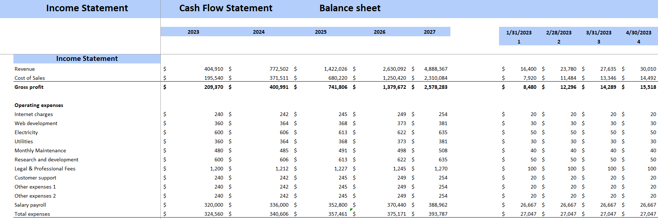Select the gross profit value 400,991
Image resolution: width=658 pixels, height=219 pixels.
pos(279,87)
